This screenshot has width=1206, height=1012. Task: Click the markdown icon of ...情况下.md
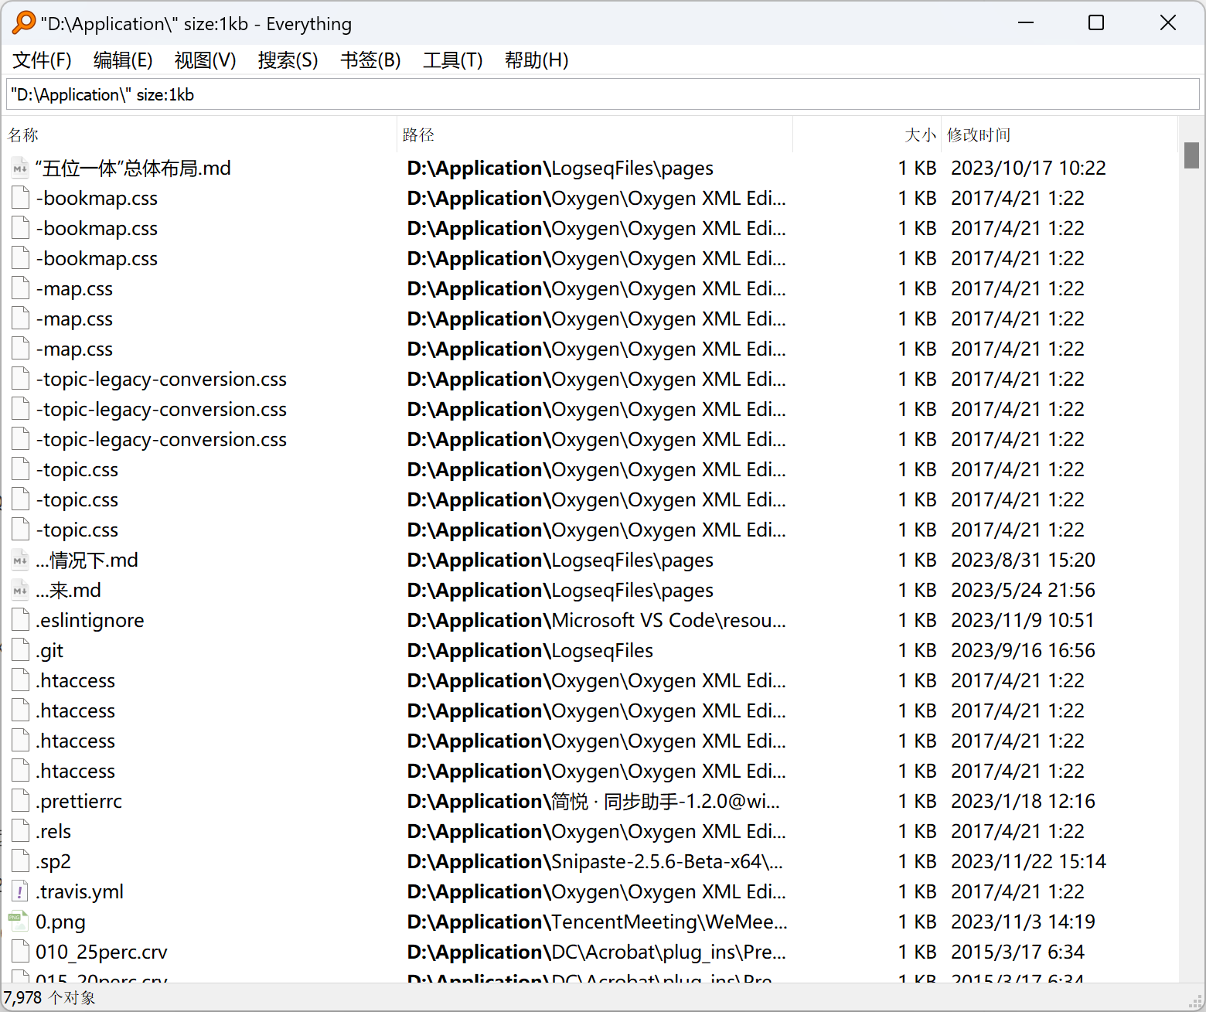point(20,561)
